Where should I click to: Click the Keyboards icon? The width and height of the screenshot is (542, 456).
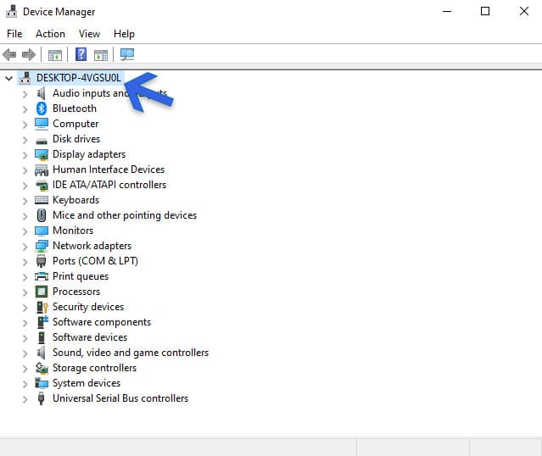click(x=42, y=200)
